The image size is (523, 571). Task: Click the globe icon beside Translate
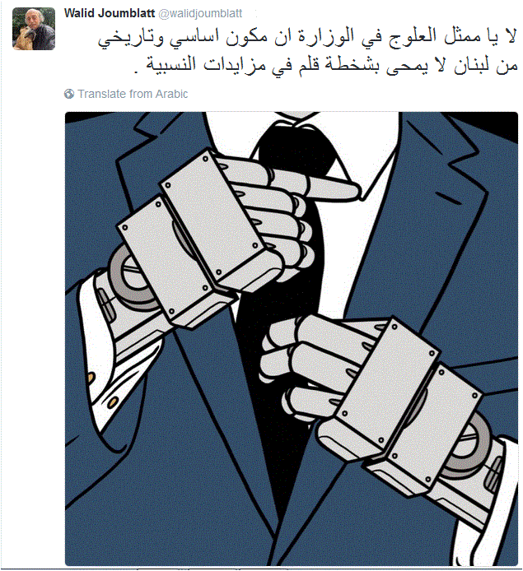coord(69,94)
